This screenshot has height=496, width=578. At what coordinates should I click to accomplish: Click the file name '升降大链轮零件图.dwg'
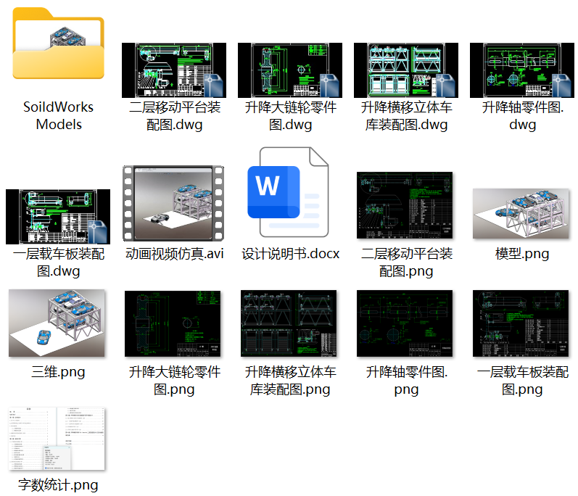tap(291, 116)
